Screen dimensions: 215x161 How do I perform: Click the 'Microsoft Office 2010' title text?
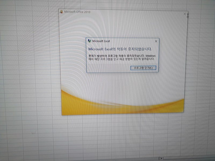coord(77,12)
